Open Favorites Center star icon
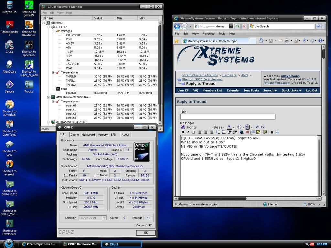 coord(177,41)
